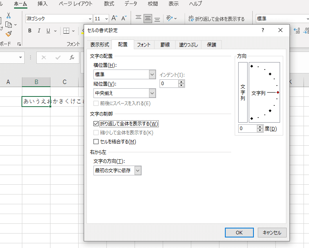Increase degrees with up spinner
The image size is (309, 248).
(x=260, y=127)
